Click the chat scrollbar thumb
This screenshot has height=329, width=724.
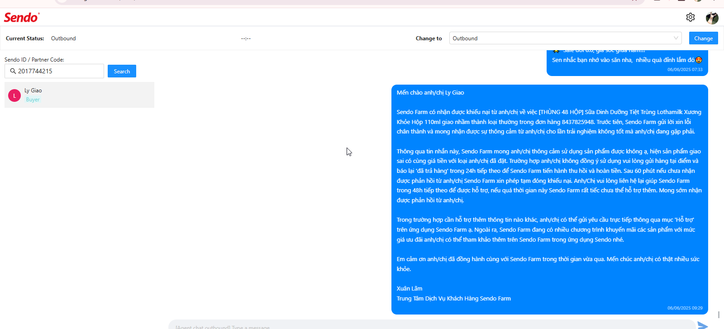tap(719, 315)
